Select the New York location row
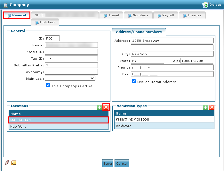 pos(59,126)
